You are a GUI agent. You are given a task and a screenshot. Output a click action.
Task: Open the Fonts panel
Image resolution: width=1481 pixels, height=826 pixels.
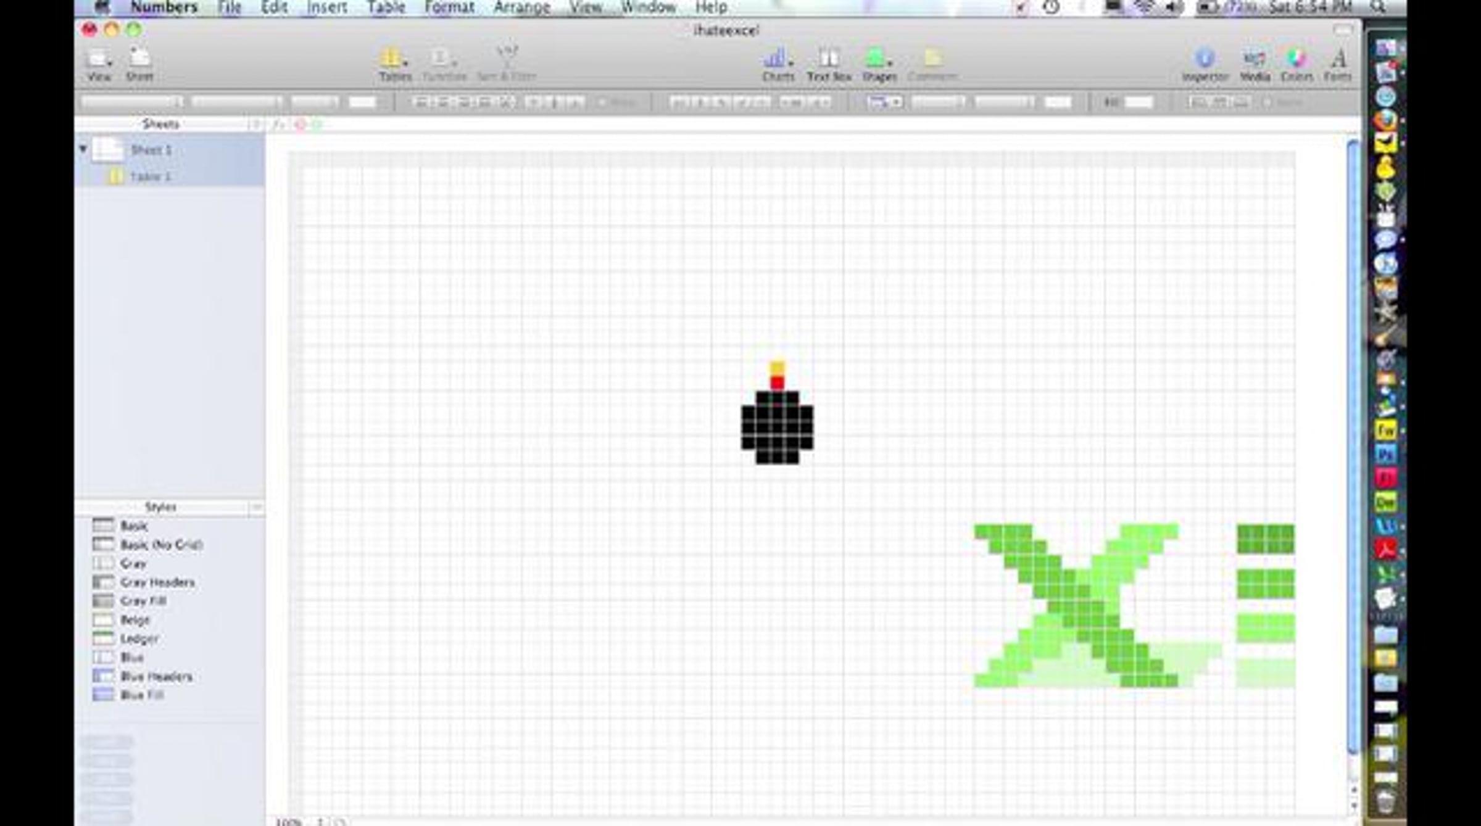(1337, 64)
